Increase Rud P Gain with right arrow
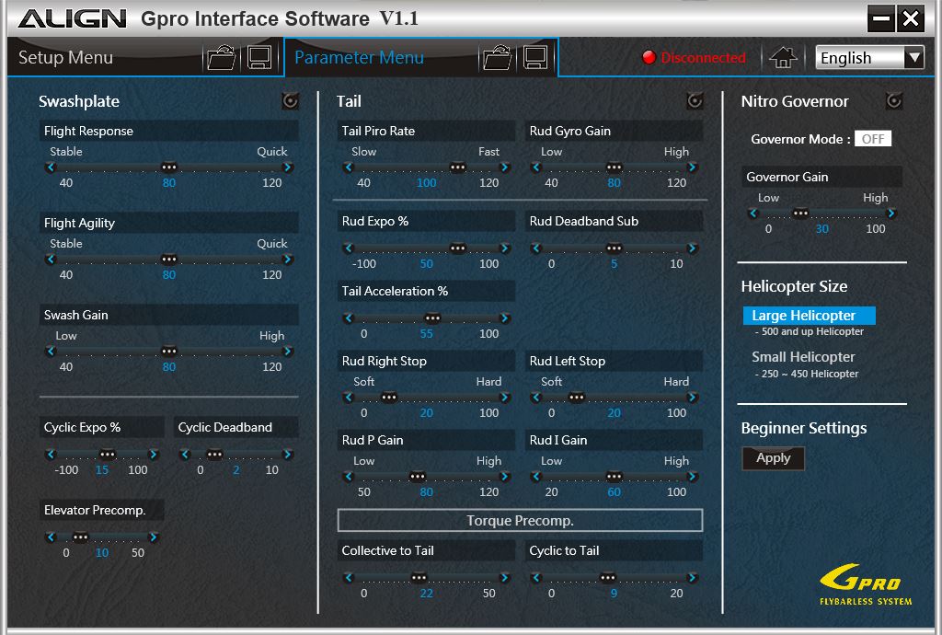 pos(505,477)
